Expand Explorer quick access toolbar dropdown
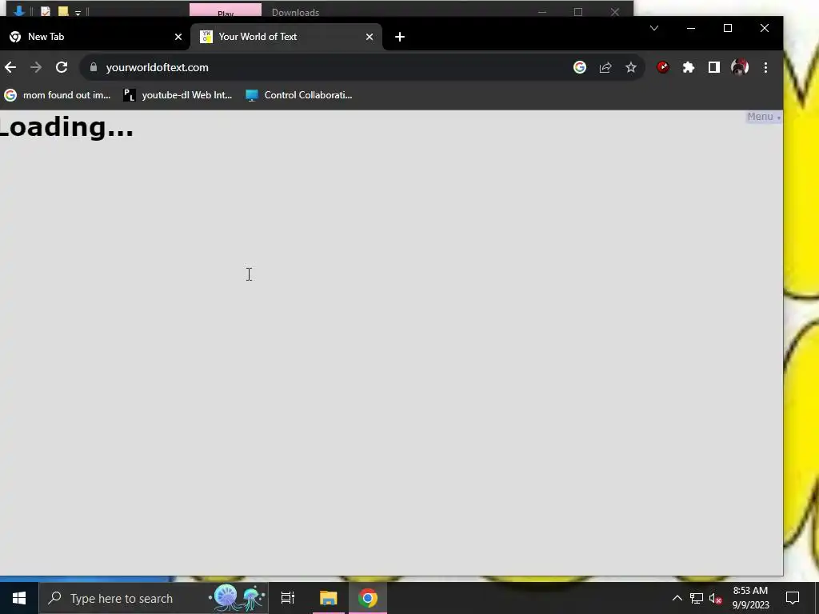819x614 pixels. (78, 13)
